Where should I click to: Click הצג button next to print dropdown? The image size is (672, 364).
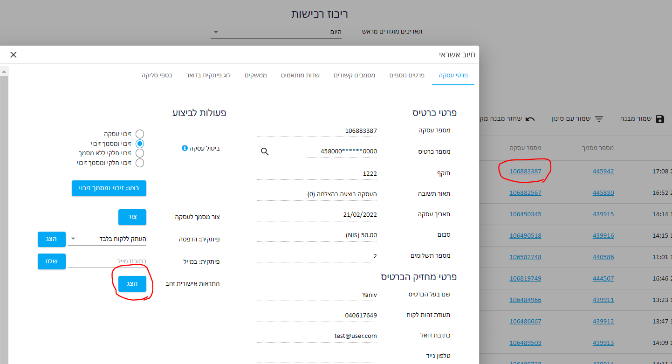[x=52, y=239]
